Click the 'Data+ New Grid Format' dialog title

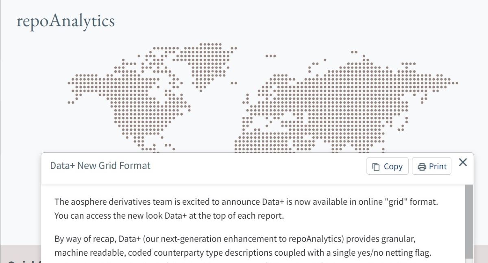click(100, 166)
